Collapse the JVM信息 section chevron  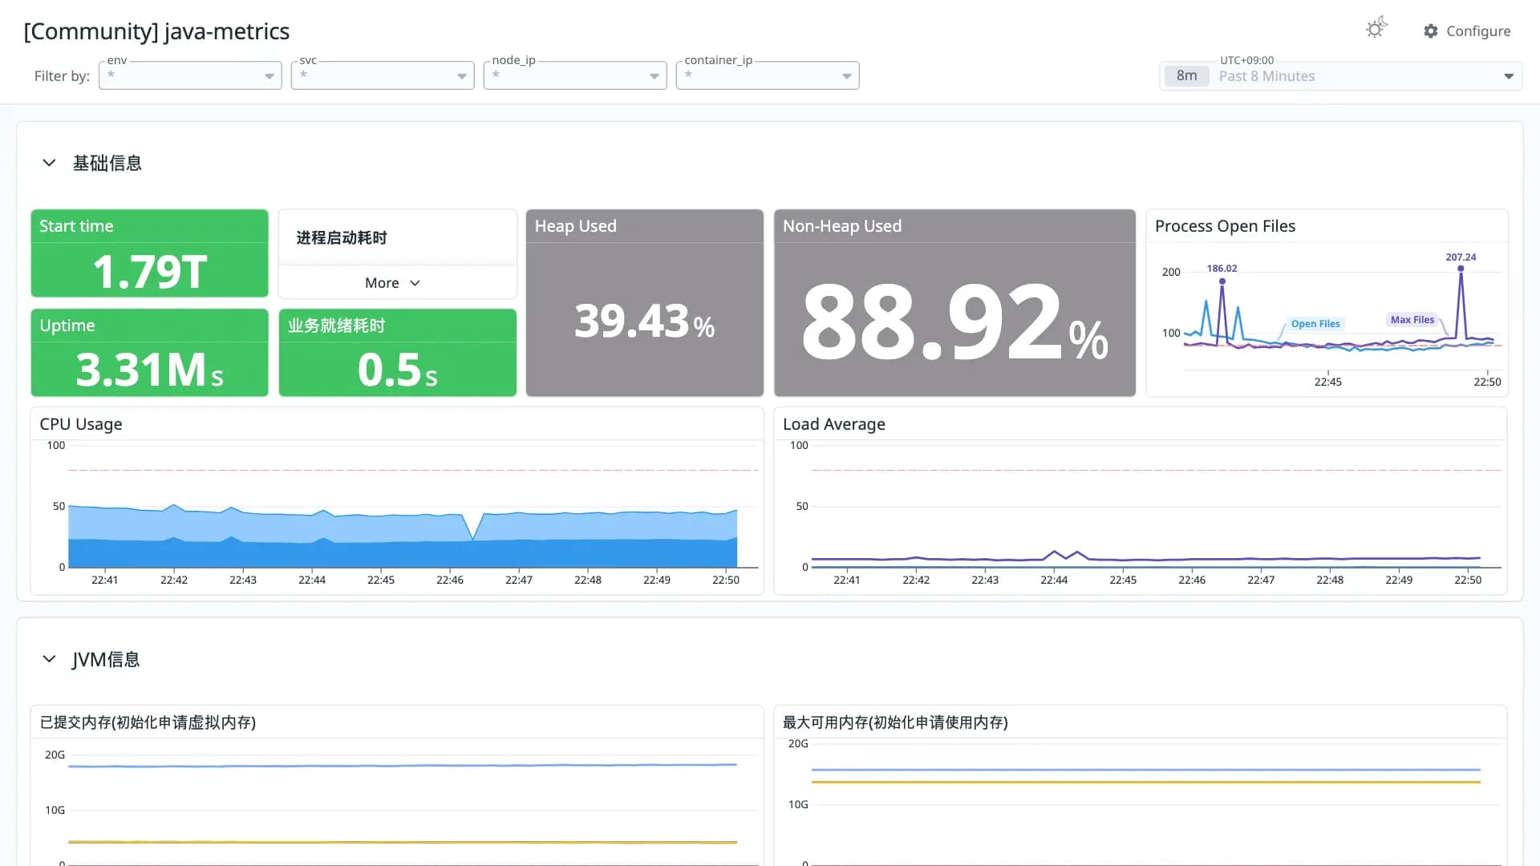click(x=49, y=659)
